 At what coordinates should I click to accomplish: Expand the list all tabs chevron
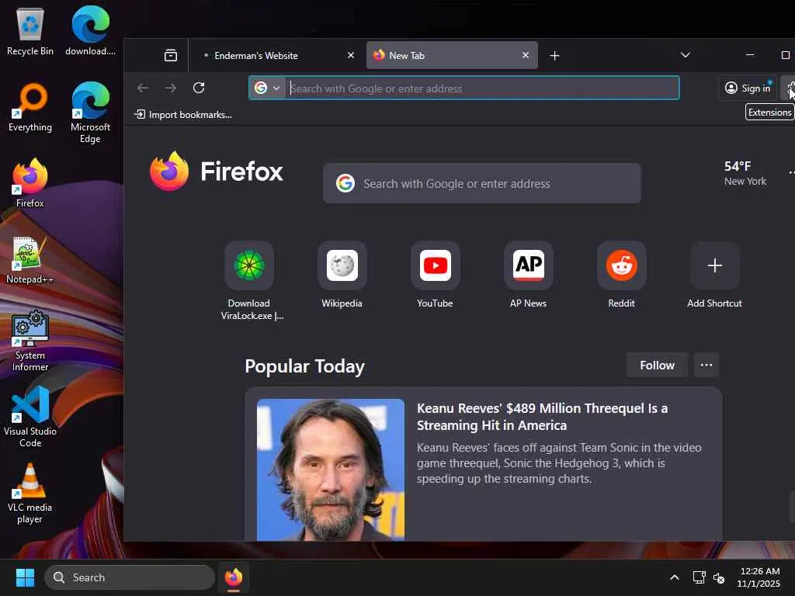tap(685, 55)
